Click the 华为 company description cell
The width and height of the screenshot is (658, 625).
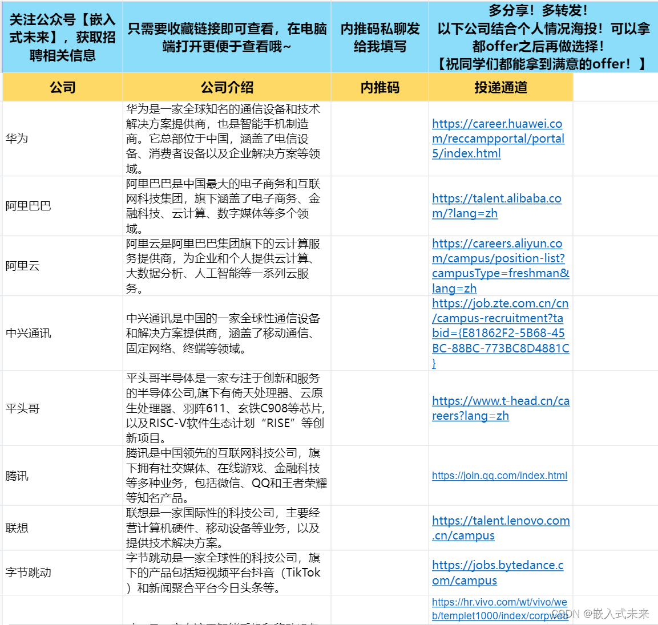(227, 139)
